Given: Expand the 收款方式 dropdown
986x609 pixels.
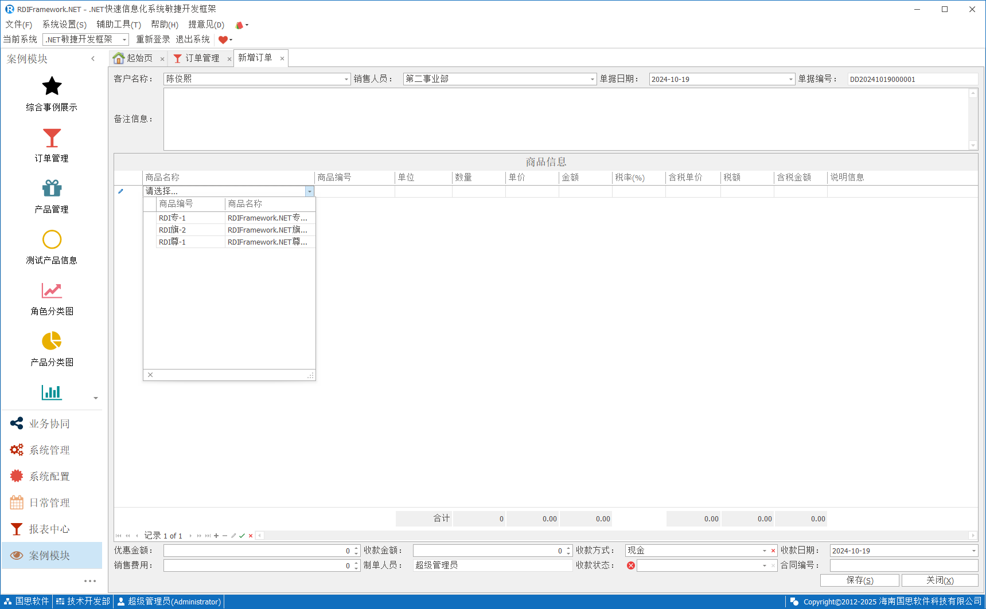Looking at the screenshot, I should [x=764, y=551].
